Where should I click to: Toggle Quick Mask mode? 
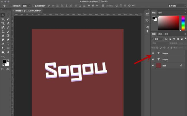pyautogui.click(x=3, y=69)
